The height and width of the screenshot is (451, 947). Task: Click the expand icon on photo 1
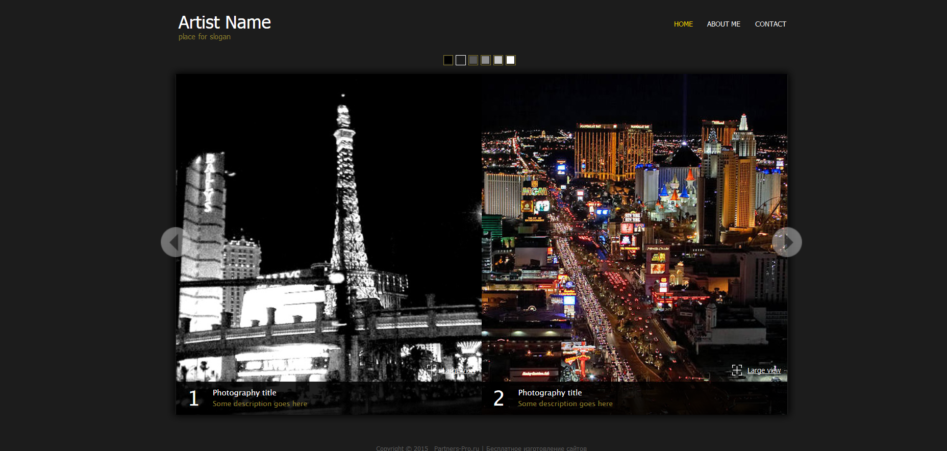click(432, 370)
